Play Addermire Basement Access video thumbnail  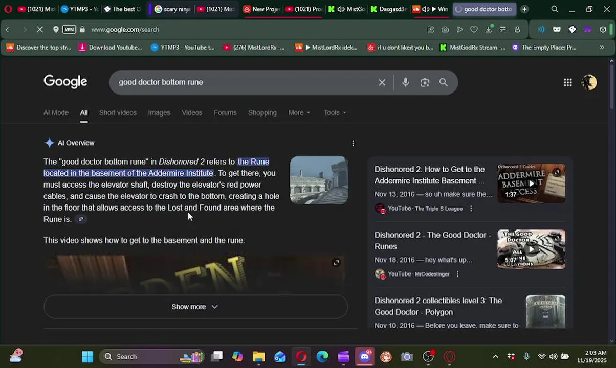point(531,183)
